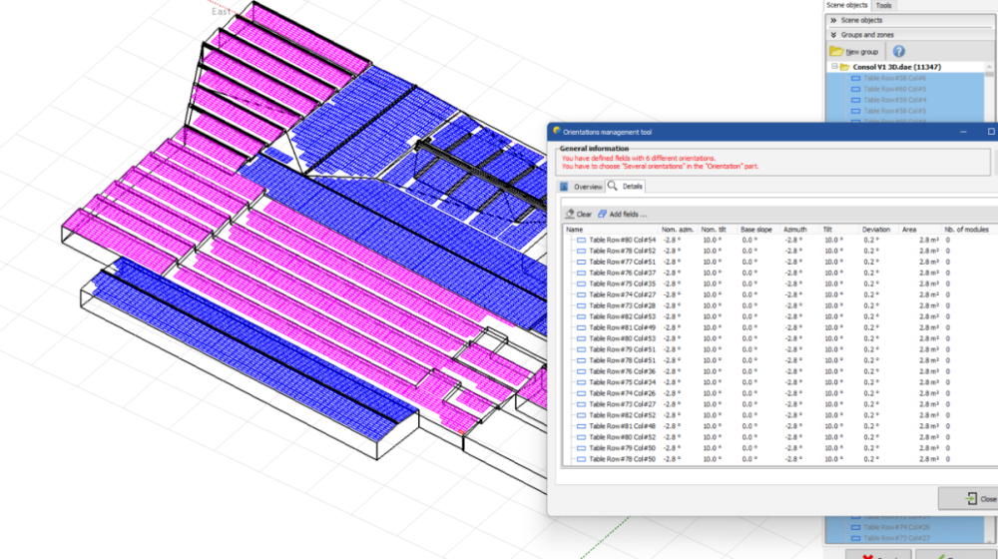Click the Clear eraser icon
This screenshot has width=998, height=559.
[570, 214]
